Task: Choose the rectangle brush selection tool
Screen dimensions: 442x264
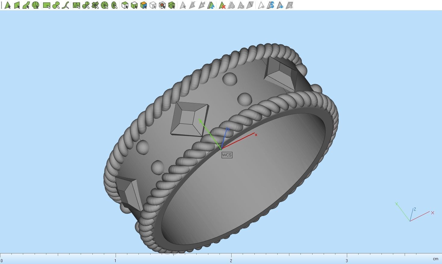Action: pyautogui.click(x=47, y=5)
